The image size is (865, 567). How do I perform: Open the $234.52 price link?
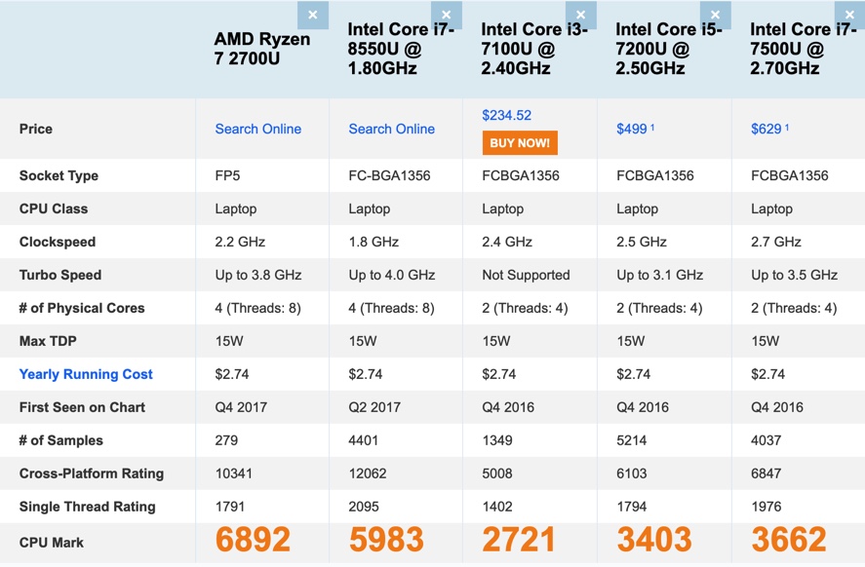coord(507,115)
